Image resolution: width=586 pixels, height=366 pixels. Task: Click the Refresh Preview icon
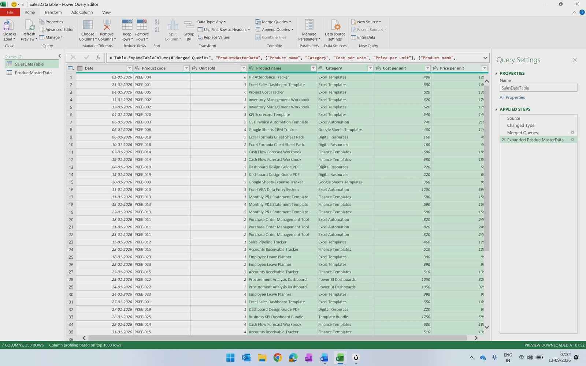click(x=29, y=25)
